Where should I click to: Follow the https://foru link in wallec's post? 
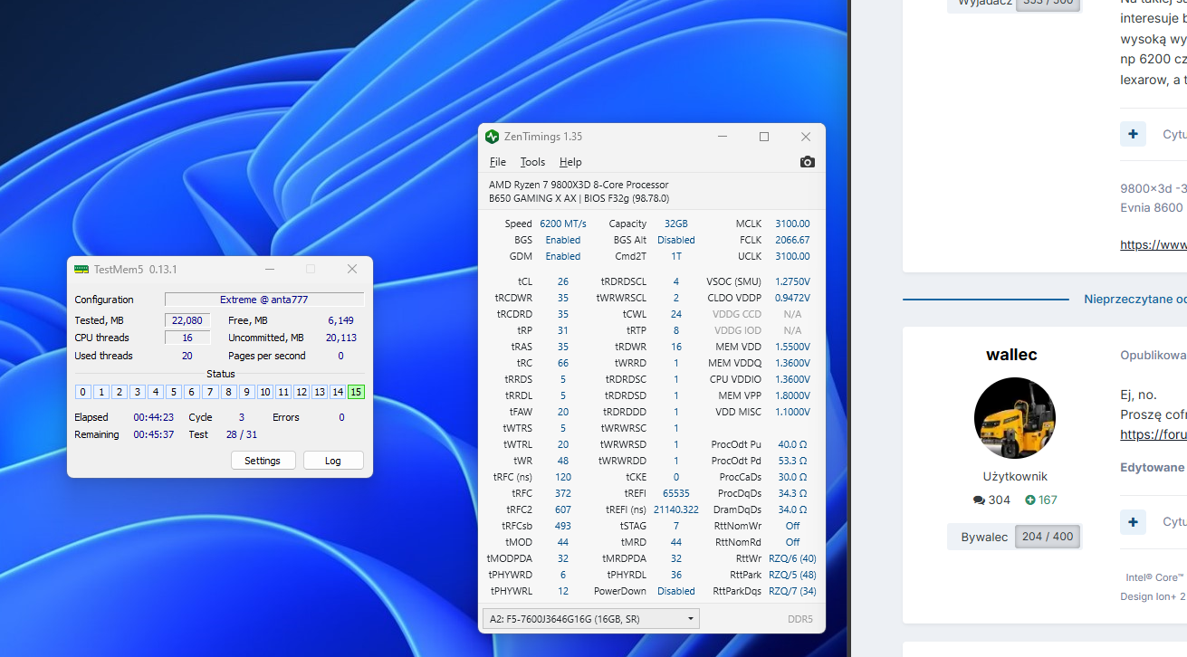tap(1153, 434)
